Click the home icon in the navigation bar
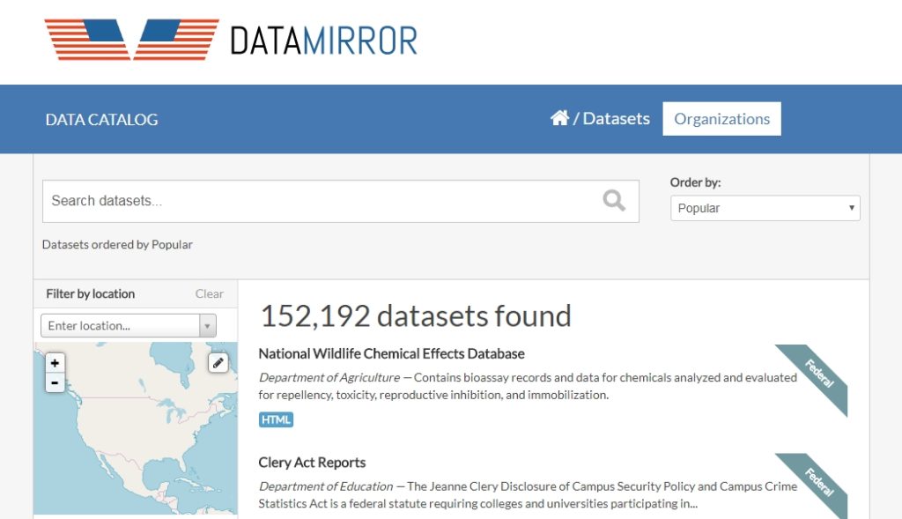The height and width of the screenshot is (519, 902). coord(558,116)
